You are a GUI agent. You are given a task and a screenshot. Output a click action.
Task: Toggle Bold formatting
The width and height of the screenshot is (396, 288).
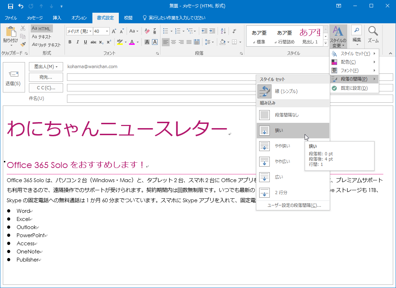coord(70,42)
